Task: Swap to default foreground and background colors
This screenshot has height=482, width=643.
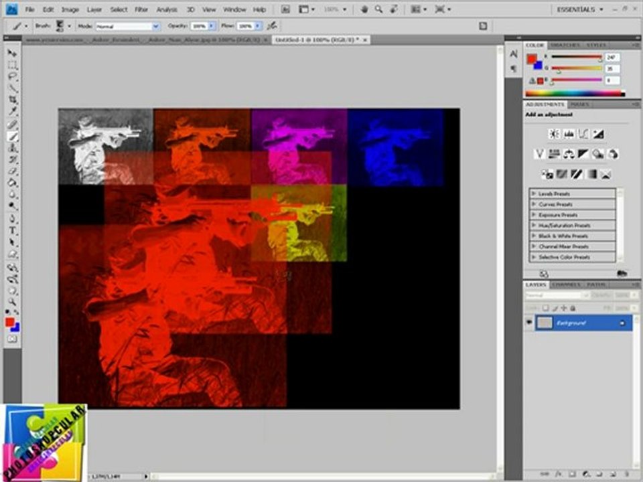Action: (7, 312)
